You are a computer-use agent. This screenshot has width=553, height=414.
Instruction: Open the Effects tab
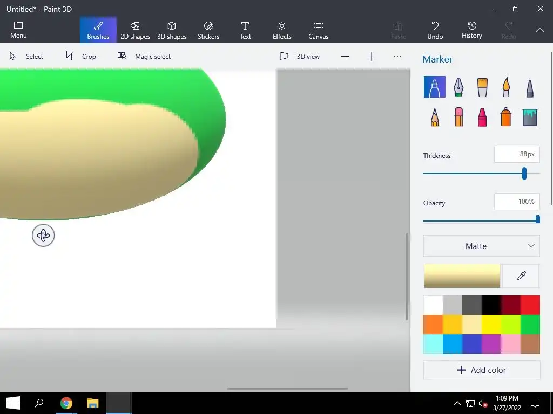click(282, 30)
